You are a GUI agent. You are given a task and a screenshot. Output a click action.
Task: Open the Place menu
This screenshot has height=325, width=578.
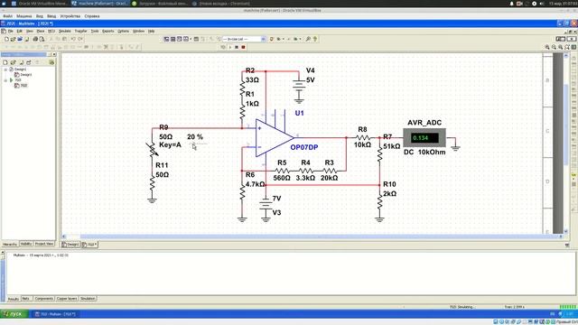pyautogui.click(x=41, y=32)
